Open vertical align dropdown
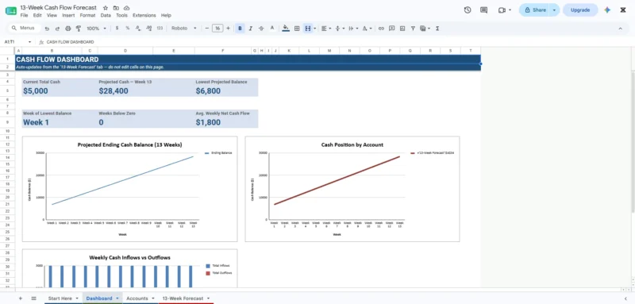This screenshot has height=304, width=635. tap(340, 29)
